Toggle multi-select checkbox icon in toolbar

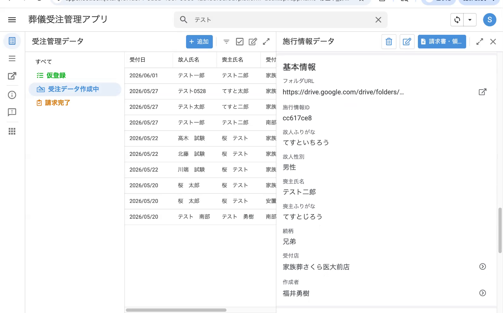click(x=240, y=42)
